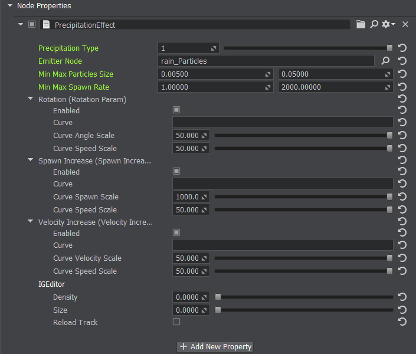Image resolution: width=416 pixels, height=354 pixels.
Task: Remove the PrecipitationEffect property with X
Action: click(405, 24)
